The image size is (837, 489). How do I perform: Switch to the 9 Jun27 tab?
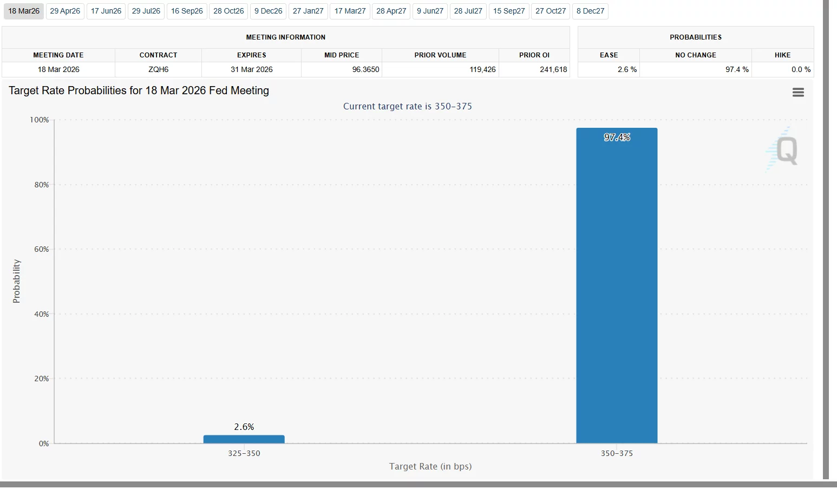point(429,11)
